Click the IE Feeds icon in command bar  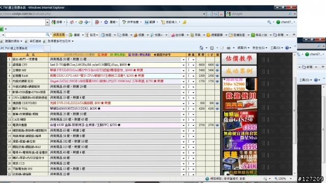212,48
